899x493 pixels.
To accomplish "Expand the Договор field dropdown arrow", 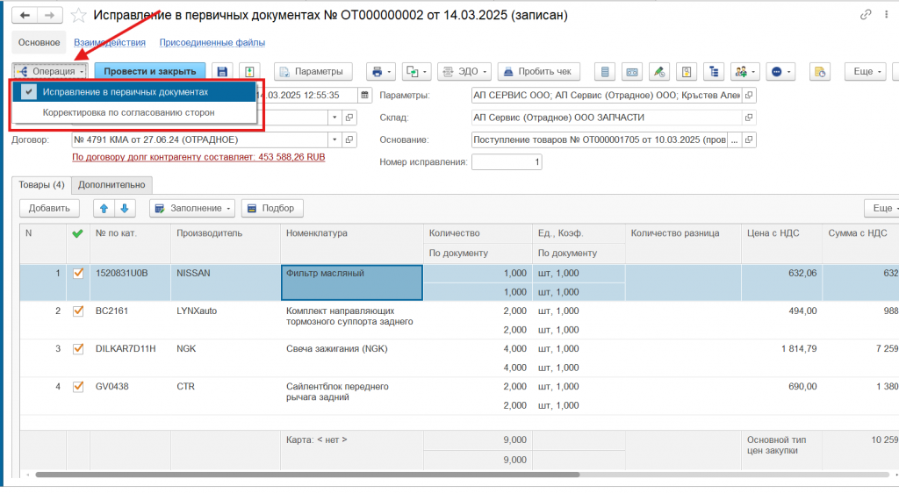I will (334, 139).
